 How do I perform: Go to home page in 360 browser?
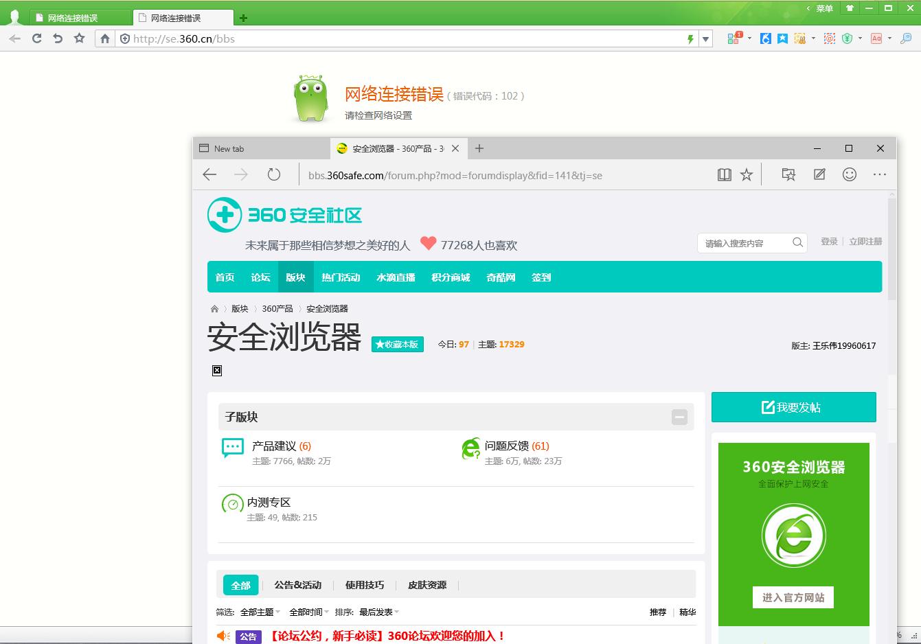click(105, 38)
